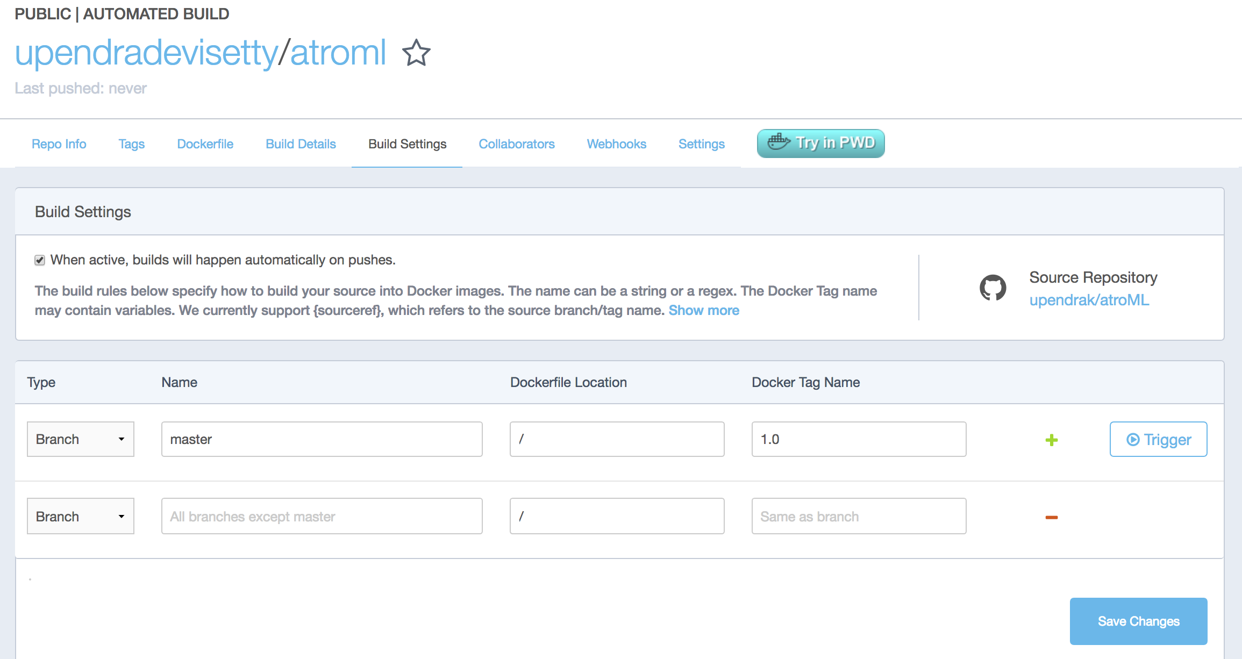Viewport: 1242px width, 659px height.
Task: Click the 'Build Settings' panel heading
Action: point(83,212)
